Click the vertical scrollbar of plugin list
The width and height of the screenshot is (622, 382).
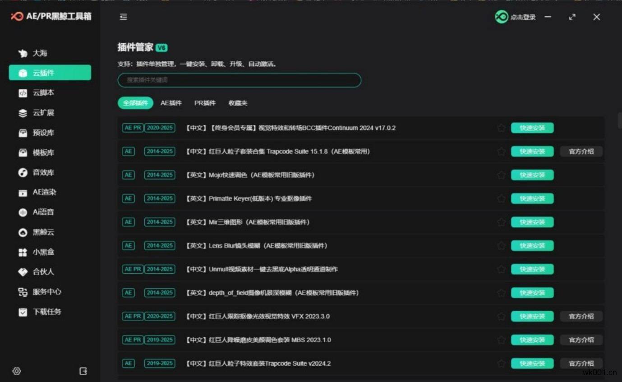(x=620, y=121)
